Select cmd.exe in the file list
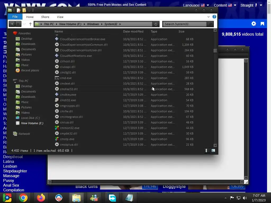 click(x=66, y=78)
